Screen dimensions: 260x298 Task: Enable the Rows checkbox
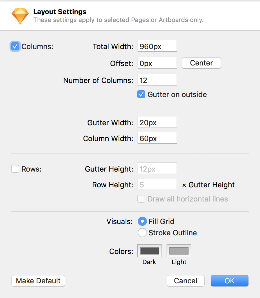coord(15,169)
